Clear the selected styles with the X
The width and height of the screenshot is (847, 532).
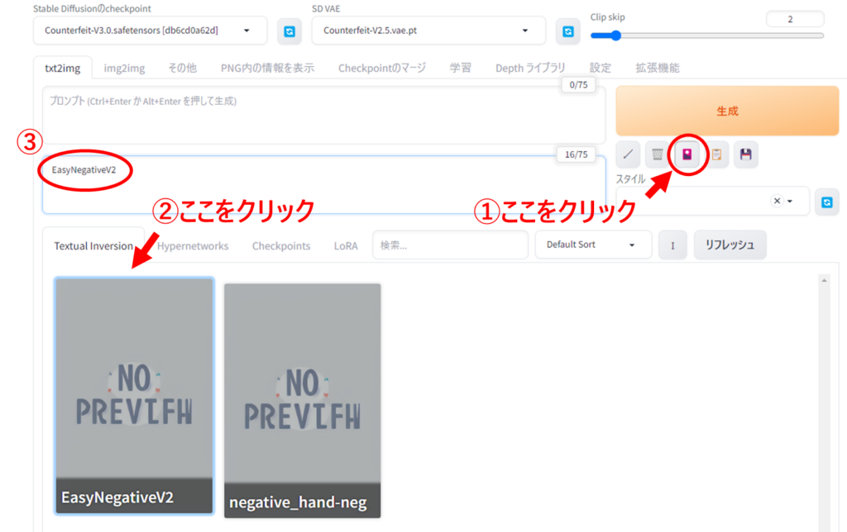(777, 201)
